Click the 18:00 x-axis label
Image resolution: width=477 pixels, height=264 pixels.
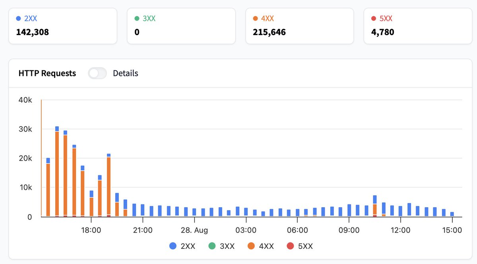click(x=91, y=230)
